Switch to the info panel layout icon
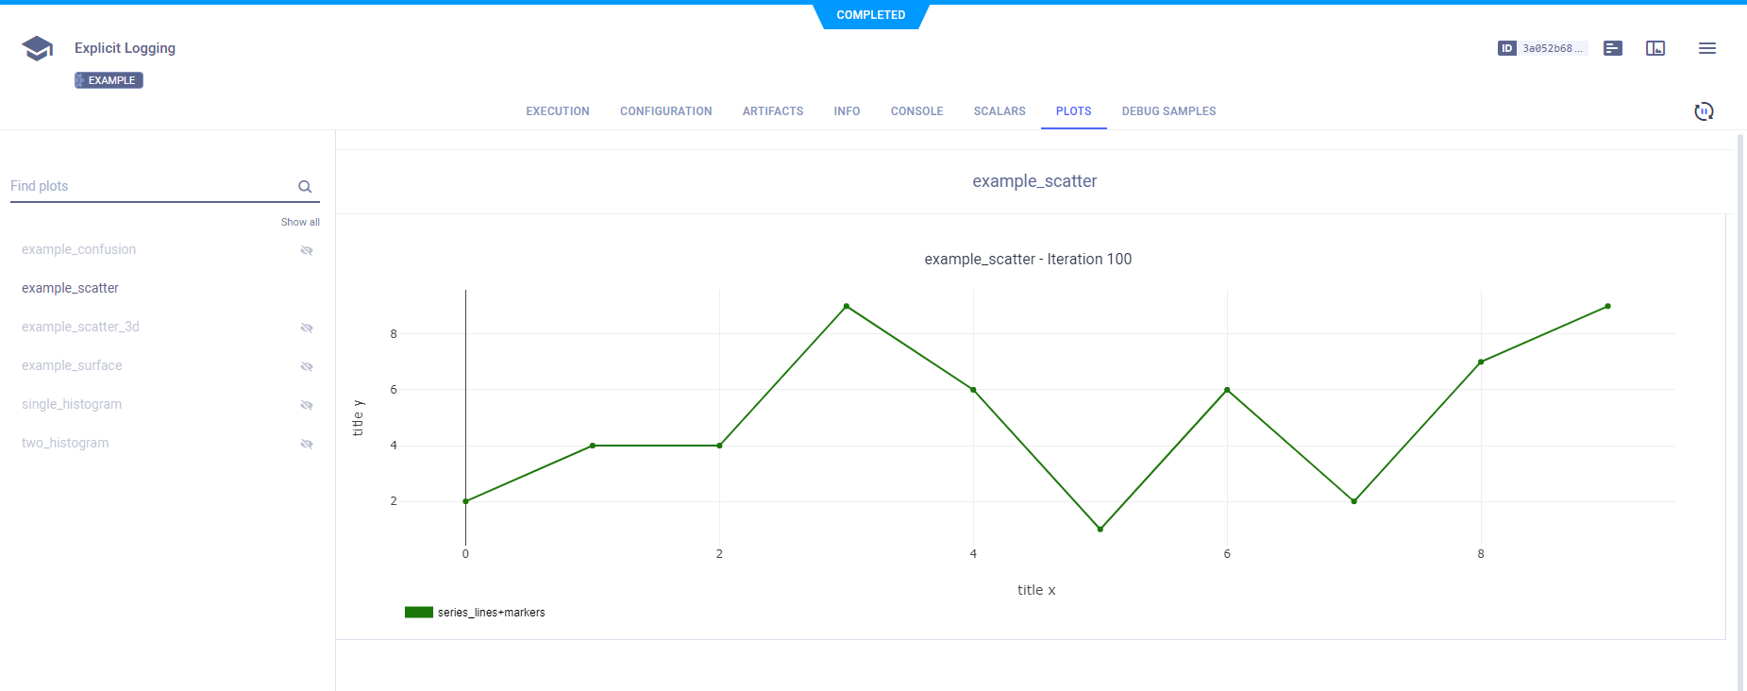 tap(1655, 48)
